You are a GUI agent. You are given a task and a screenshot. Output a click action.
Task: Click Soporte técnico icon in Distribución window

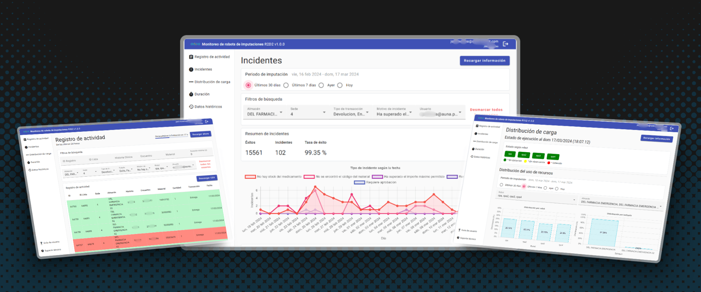click(458, 238)
